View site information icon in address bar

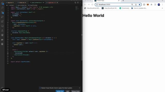pos(97,5)
